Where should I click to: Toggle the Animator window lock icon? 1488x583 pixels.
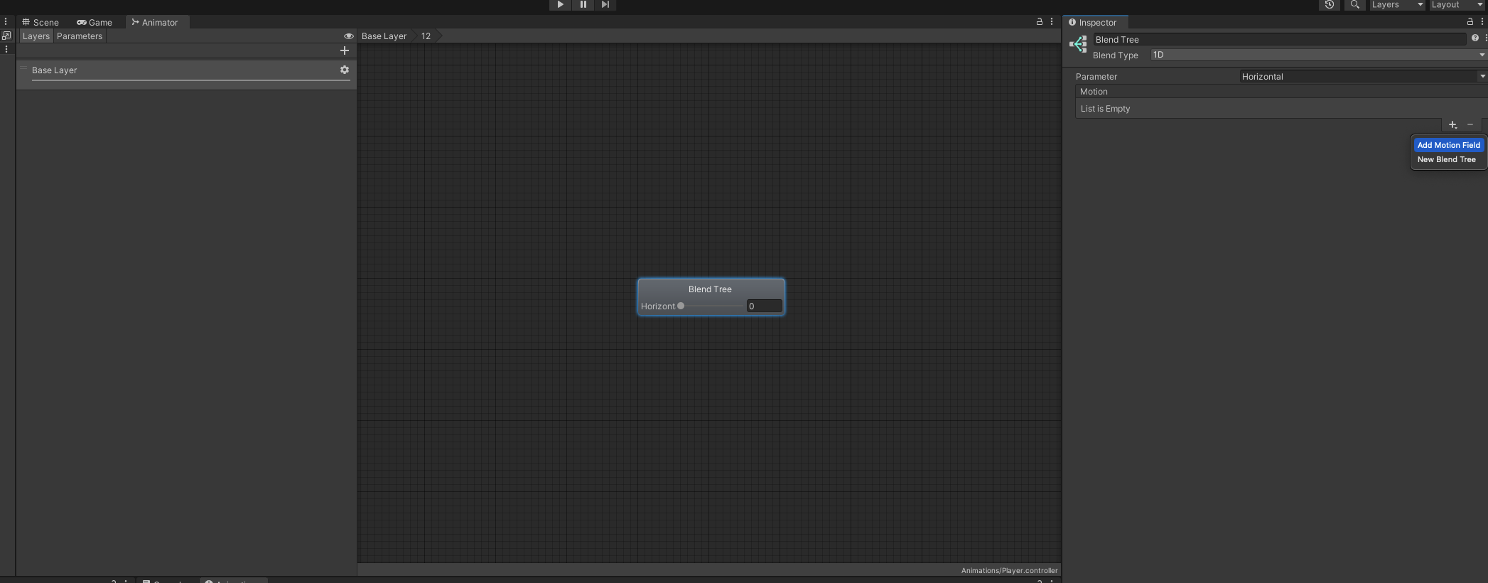[1040, 22]
